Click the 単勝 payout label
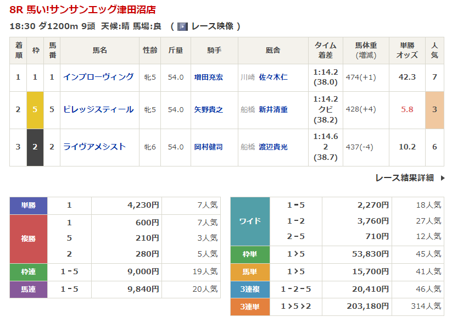Viewport: 452px width, 322px height. [29, 206]
